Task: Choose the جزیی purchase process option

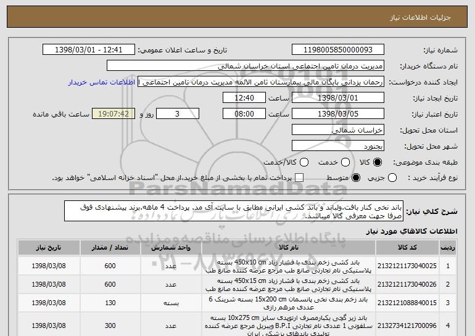Action: [392, 178]
